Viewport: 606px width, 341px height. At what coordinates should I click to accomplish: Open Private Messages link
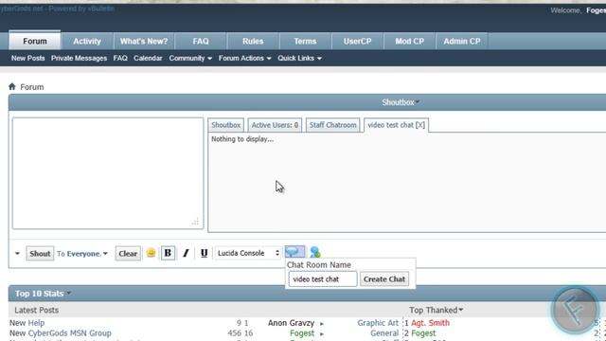tap(79, 59)
